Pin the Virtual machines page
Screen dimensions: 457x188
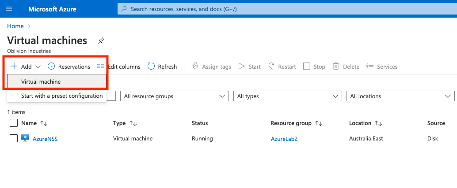pyautogui.click(x=101, y=41)
